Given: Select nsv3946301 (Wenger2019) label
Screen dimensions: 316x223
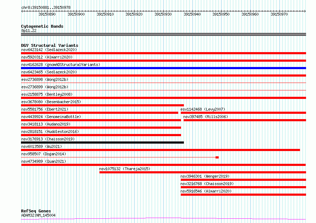Looking at the screenshot, I should point(205,176).
